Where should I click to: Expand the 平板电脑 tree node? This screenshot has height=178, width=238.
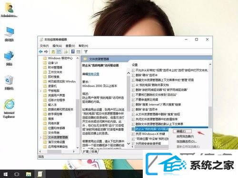click(40, 91)
